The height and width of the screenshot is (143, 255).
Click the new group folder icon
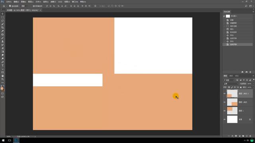(243, 136)
